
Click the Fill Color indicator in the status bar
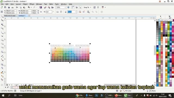pos(126,91)
